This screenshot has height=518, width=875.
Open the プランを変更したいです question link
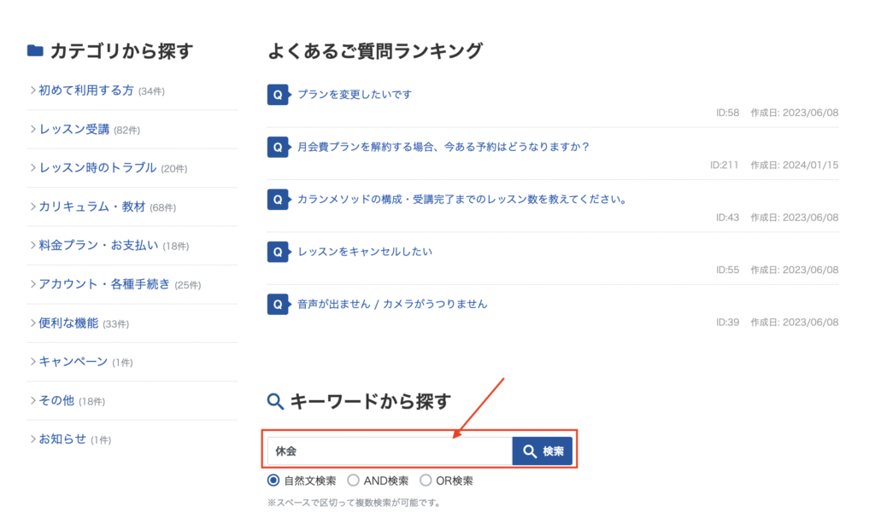[354, 95]
